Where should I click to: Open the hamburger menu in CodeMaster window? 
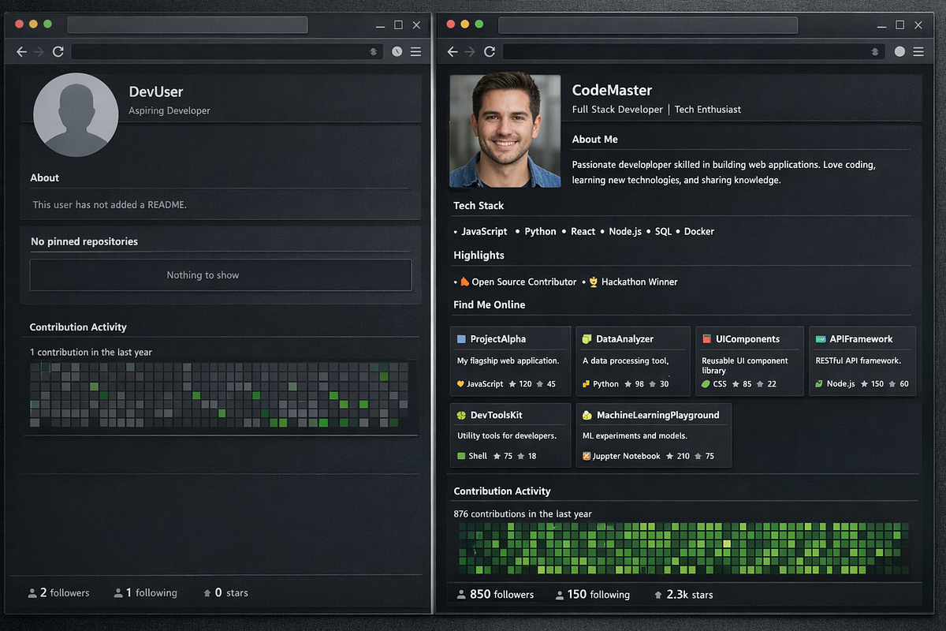pos(918,51)
